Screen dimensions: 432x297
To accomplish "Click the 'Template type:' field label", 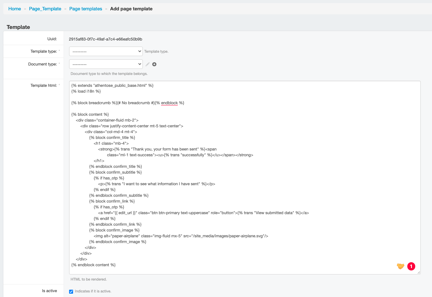I will (44, 51).
